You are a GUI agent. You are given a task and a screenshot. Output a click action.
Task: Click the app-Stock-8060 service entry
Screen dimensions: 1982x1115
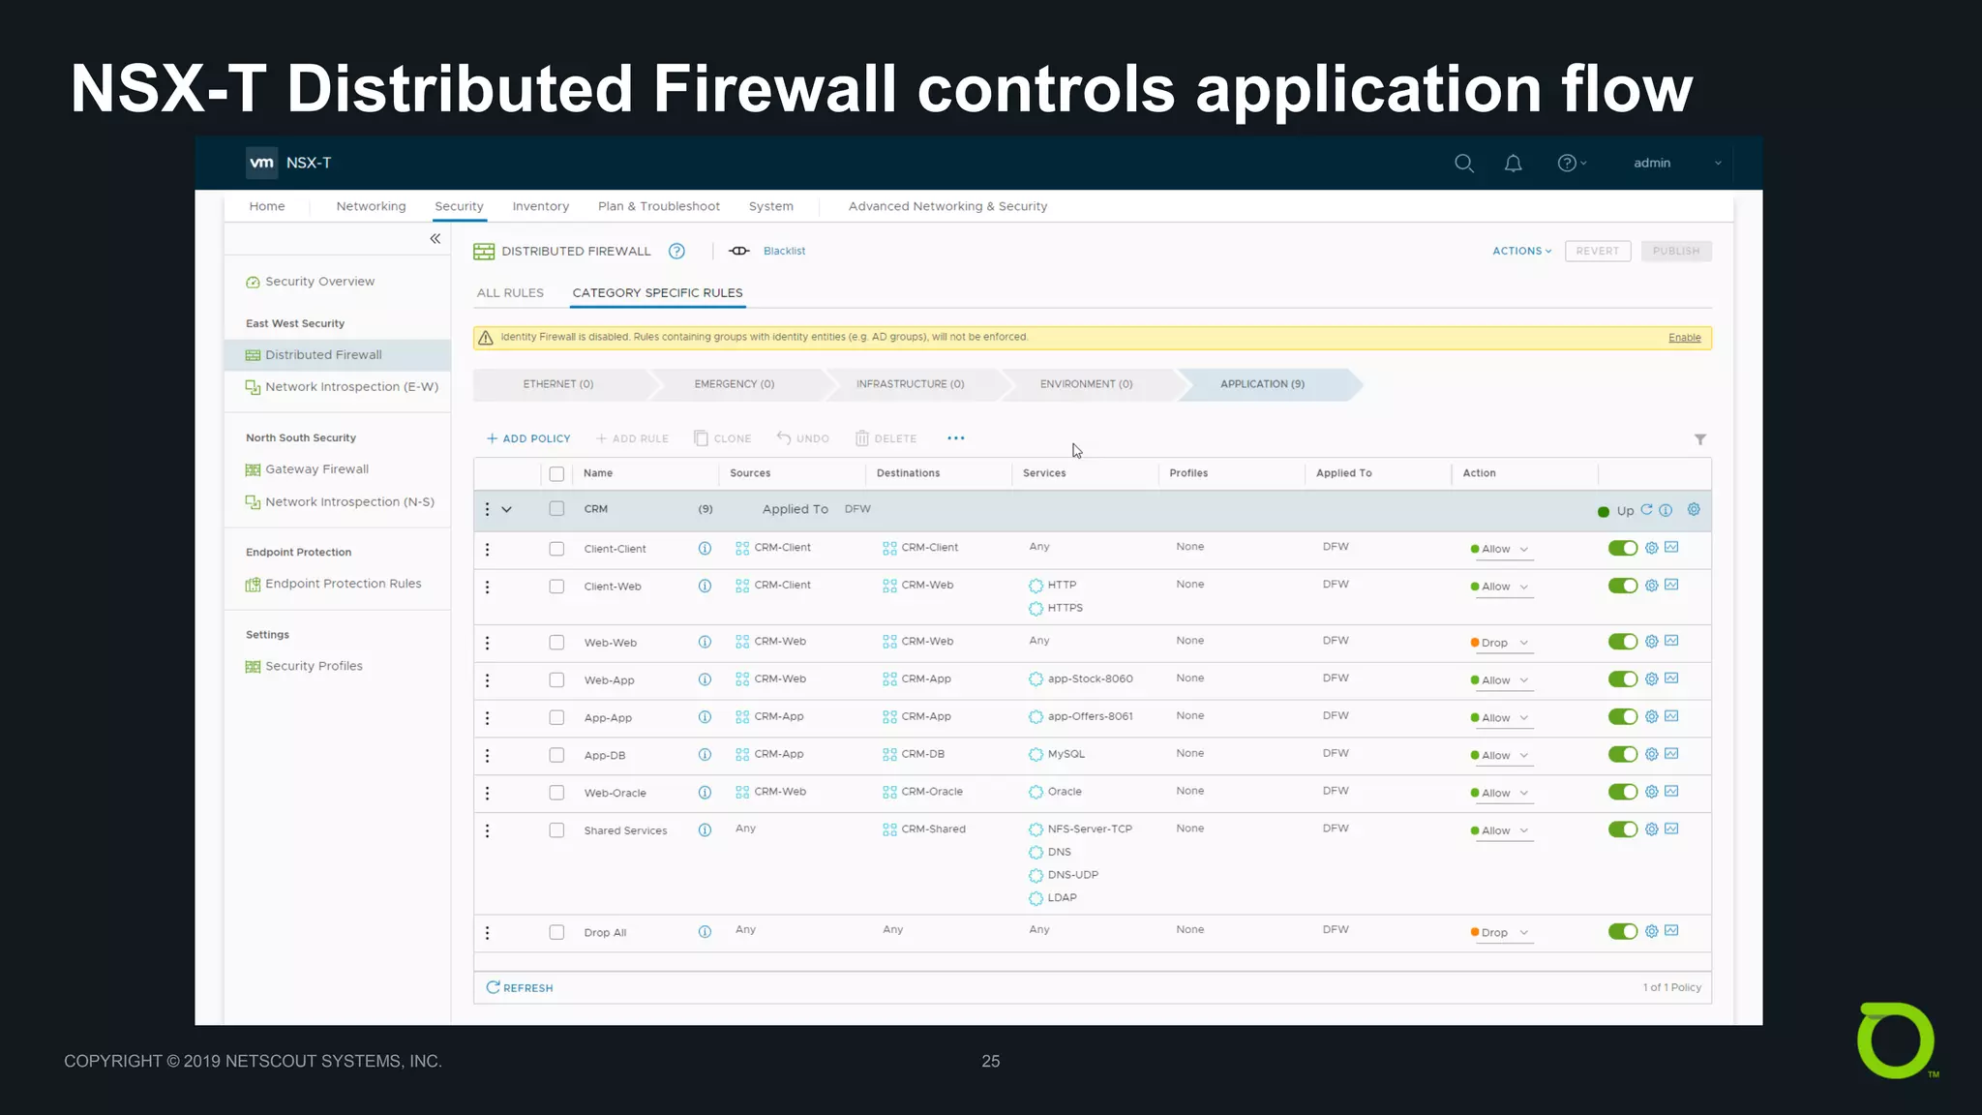1081,679
